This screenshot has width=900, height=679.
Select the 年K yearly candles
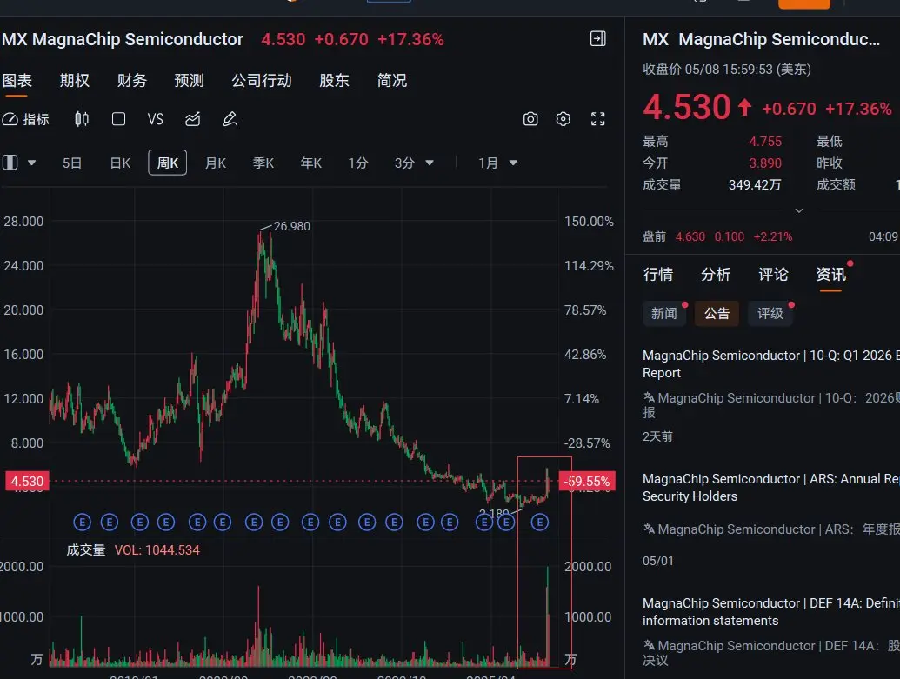pos(311,163)
